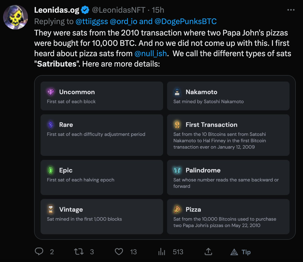Open tweet analytics bar chart icon
Screen dimensions: 303x262
(161, 252)
